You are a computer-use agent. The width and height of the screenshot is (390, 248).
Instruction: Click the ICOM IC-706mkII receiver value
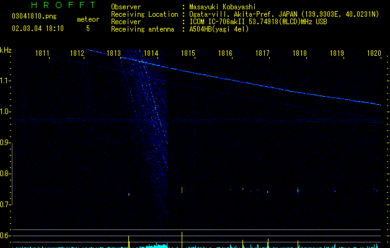258,22
